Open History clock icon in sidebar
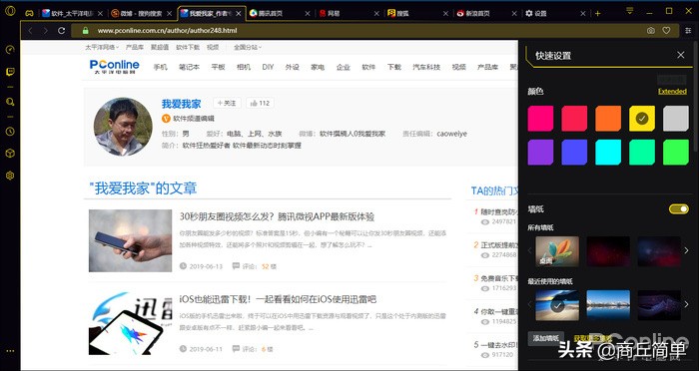This screenshot has width=699, height=371. click(10, 132)
